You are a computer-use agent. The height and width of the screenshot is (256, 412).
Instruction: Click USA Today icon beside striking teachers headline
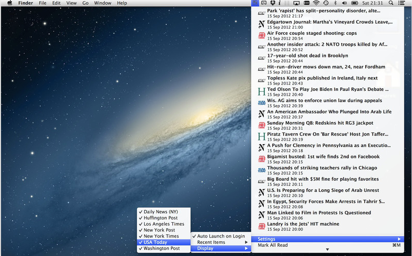point(262,170)
